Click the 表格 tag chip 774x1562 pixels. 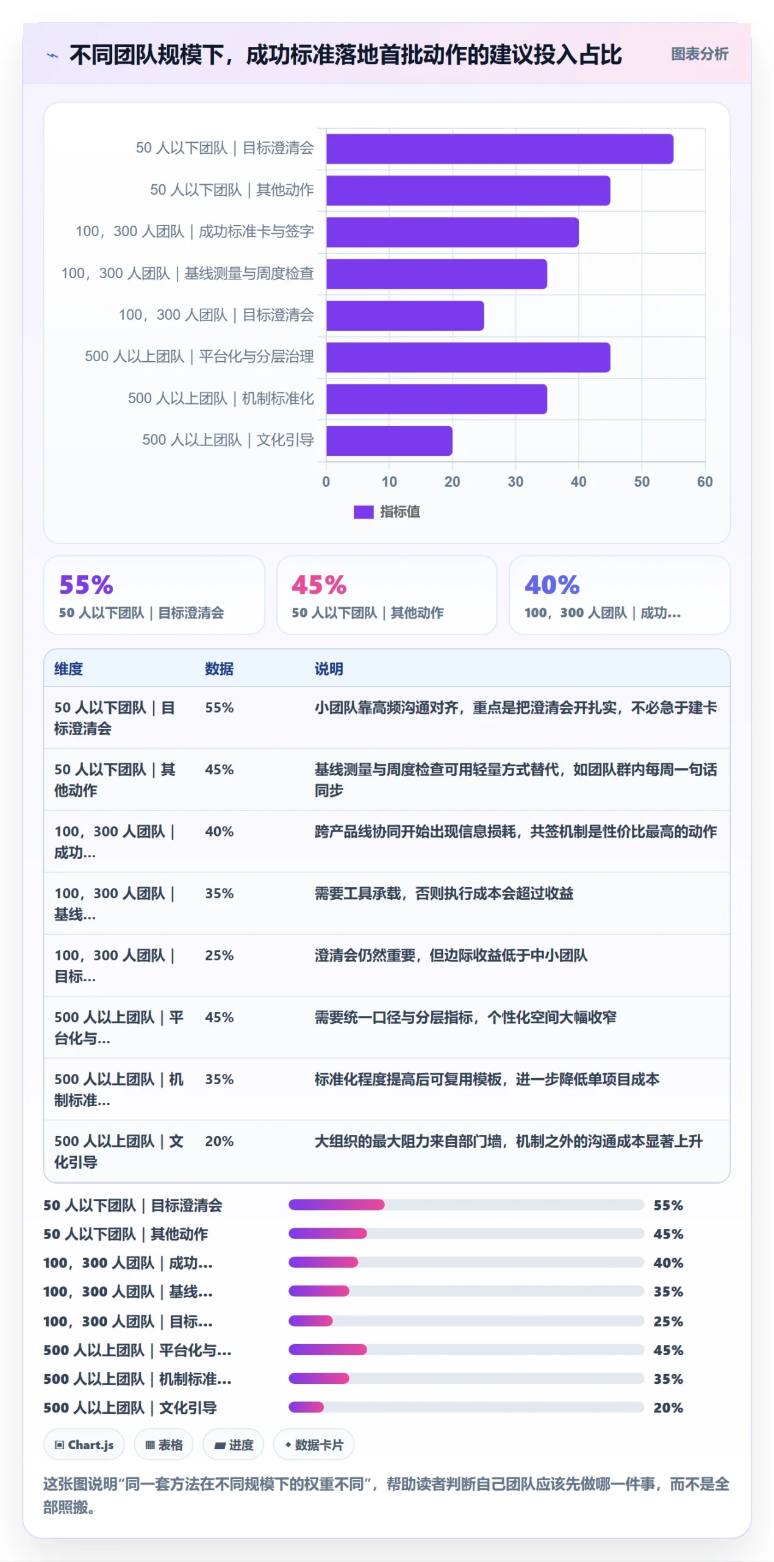pyautogui.click(x=163, y=1445)
